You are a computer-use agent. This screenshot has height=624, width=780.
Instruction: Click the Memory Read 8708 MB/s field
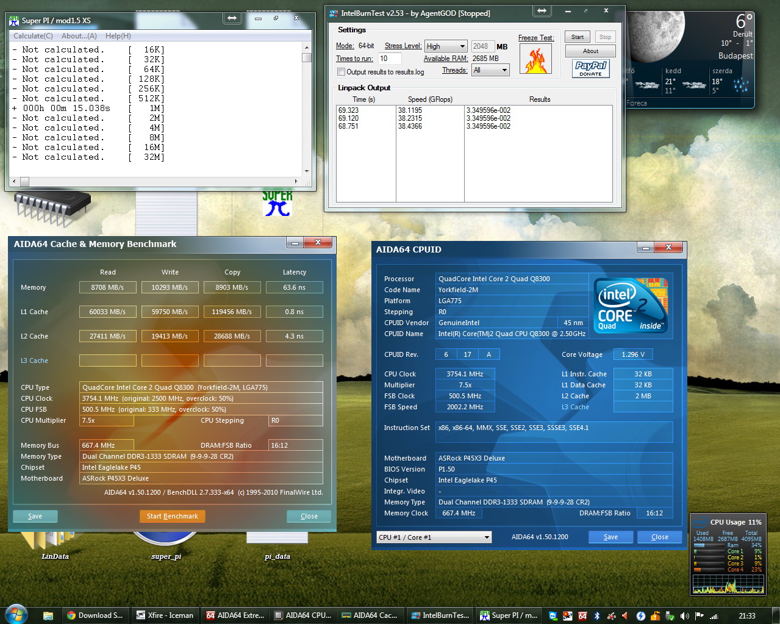pyautogui.click(x=108, y=287)
